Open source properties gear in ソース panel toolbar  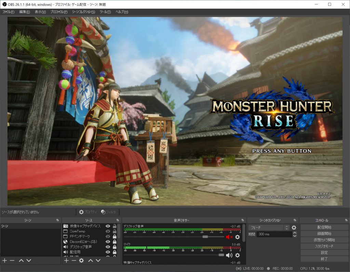click(x=81, y=260)
